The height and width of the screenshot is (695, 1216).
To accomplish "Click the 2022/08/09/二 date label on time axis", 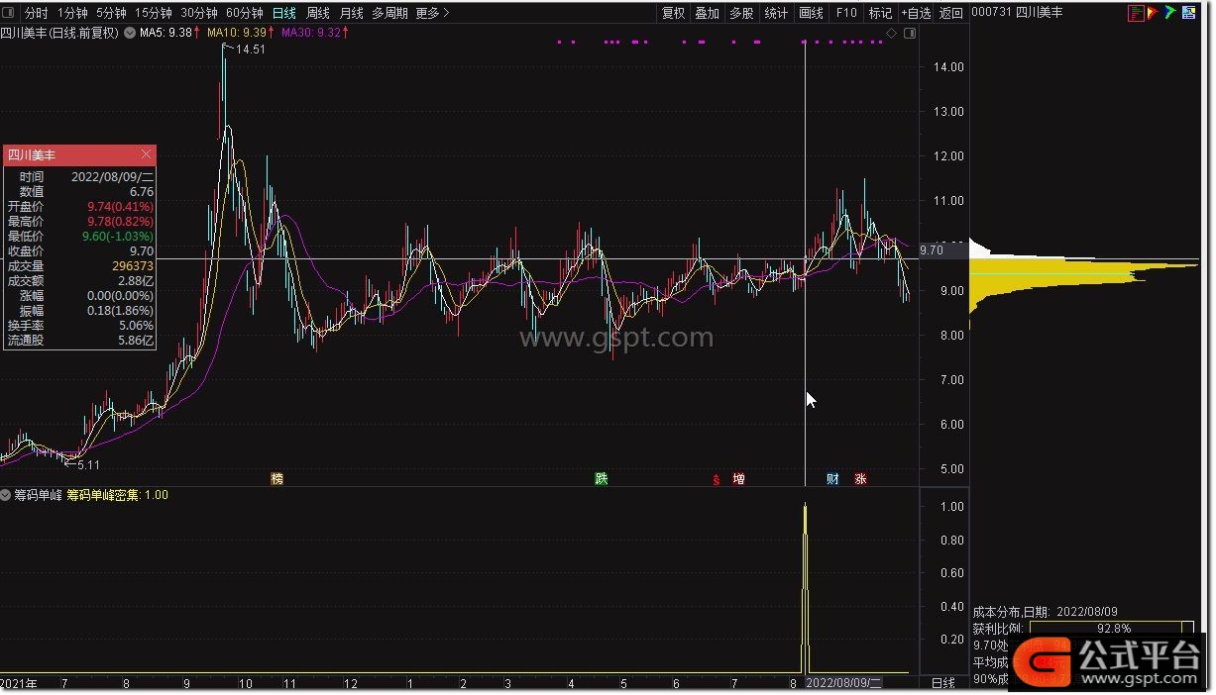I will [843, 683].
